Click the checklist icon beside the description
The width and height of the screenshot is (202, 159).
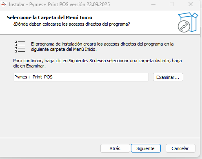pos(20,47)
